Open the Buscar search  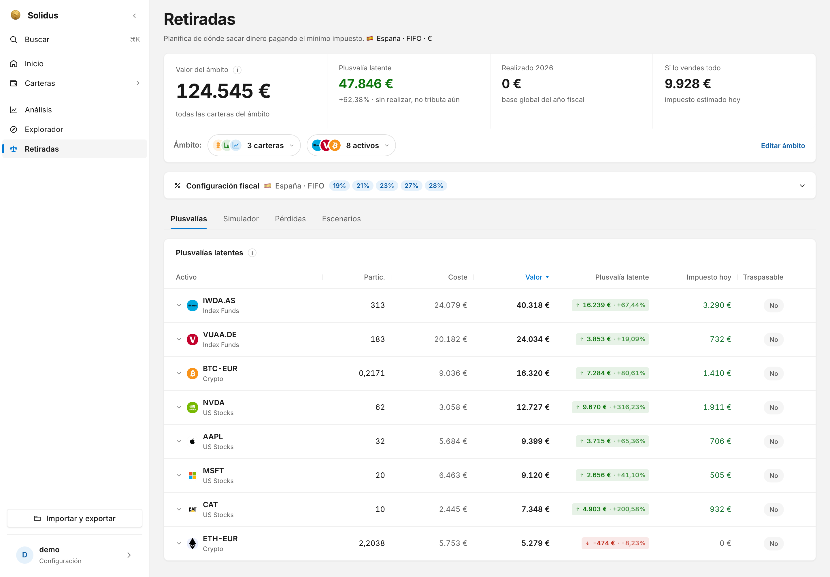coord(74,39)
